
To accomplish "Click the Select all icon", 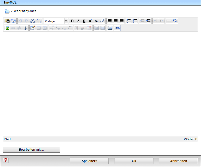I will (13, 21).
